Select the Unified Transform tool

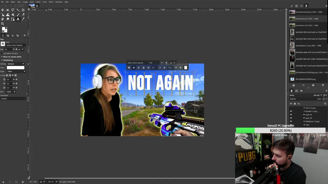pyautogui.click(x=3, y=15)
